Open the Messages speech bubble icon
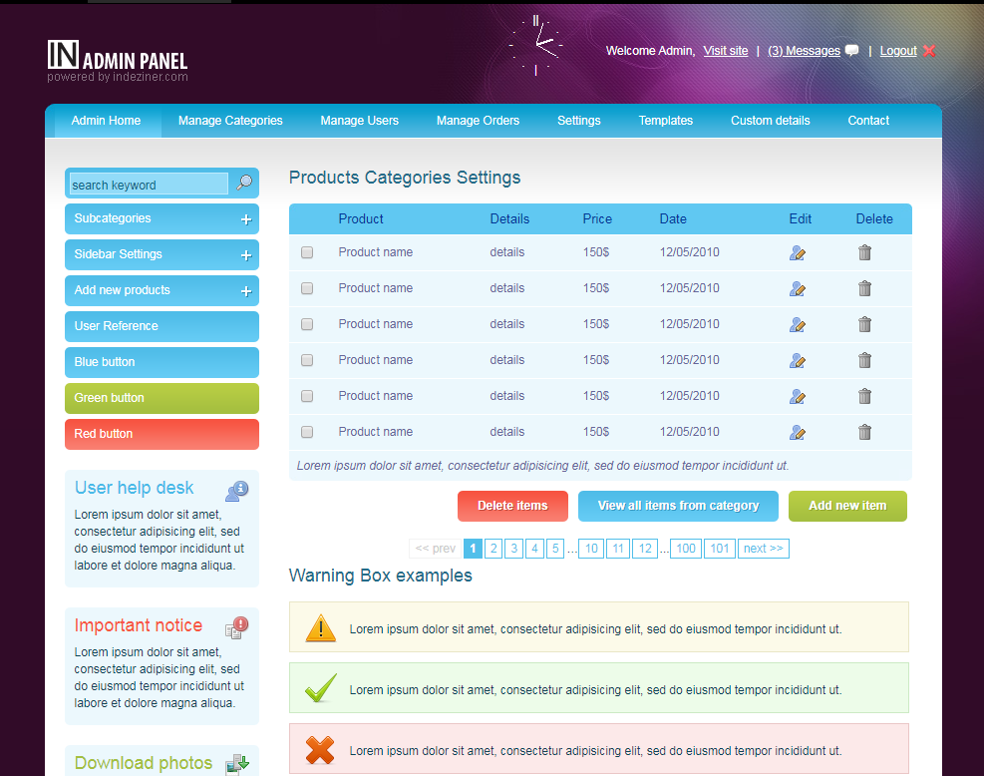 tap(850, 50)
